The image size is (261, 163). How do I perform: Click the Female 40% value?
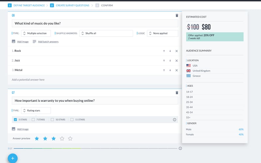241,134
